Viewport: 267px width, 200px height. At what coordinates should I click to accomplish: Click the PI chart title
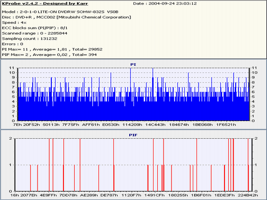click(x=133, y=65)
